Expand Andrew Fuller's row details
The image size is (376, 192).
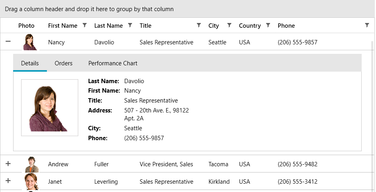pos(8,163)
